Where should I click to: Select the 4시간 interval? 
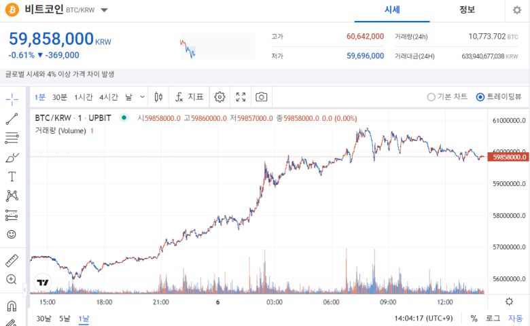pyautogui.click(x=109, y=97)
